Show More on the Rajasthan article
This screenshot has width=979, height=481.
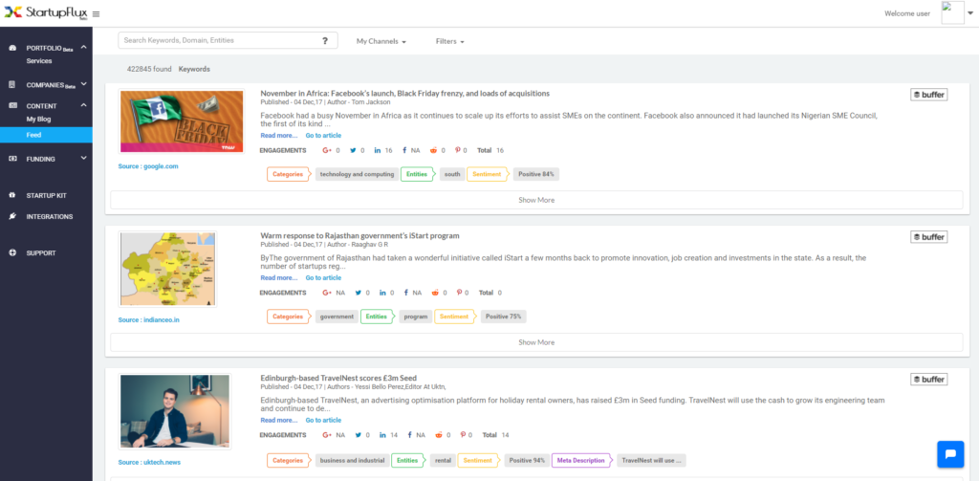point(536,342)
